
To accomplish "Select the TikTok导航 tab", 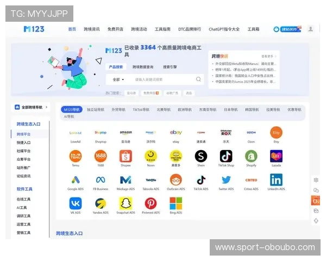I will point(141,109).
